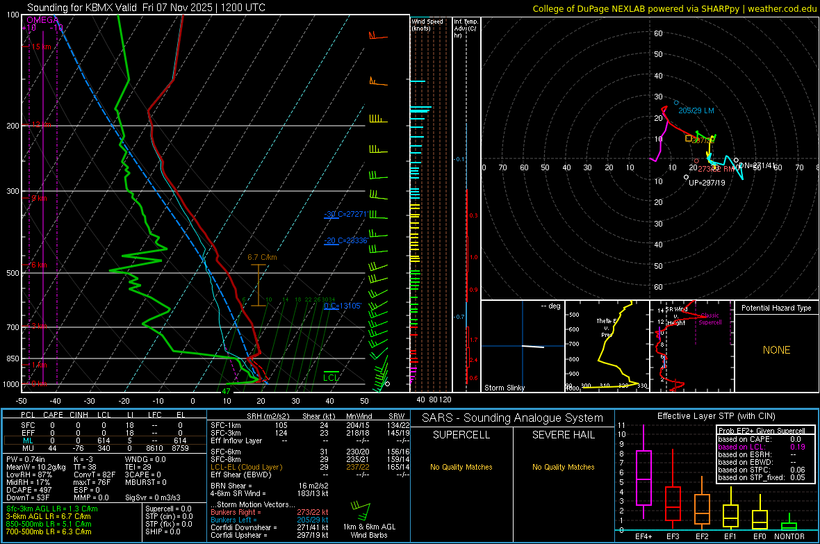The height and width of the screenshot is (544, 820).
Task: Click the Corfidi downshear circle marker
Action: tap(736, 160)
